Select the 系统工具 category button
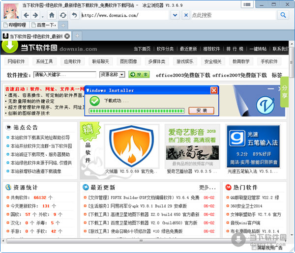295x253 pixels. [44, 61]
